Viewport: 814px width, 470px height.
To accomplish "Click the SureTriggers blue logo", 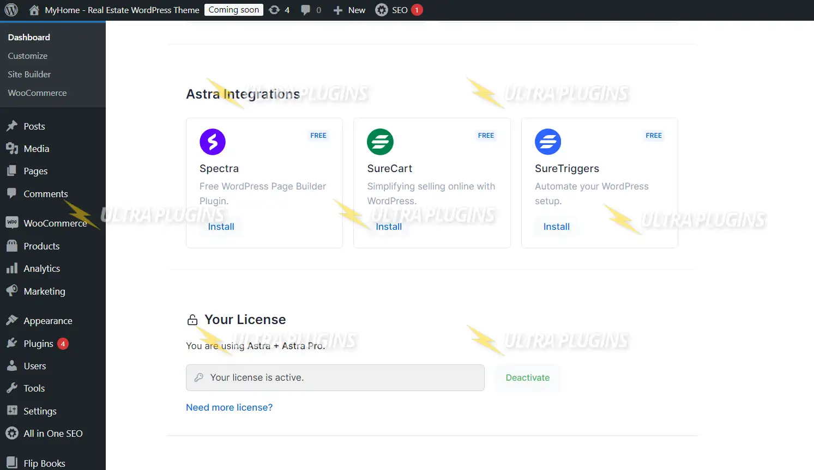I will pyautogui.click(x=548, y=142).
